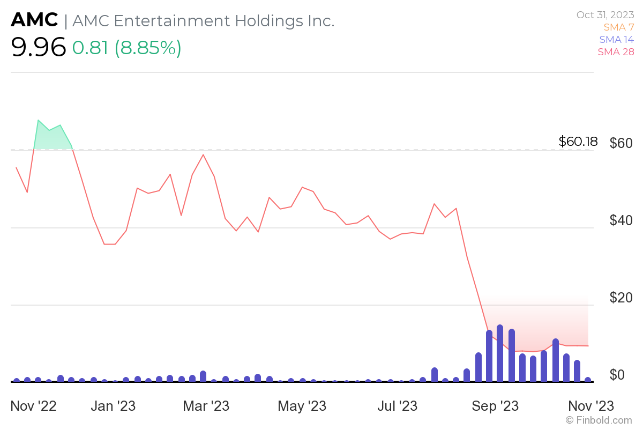This screenshot has height=429, width=643.
Task: Select the $60.18 price level label
Action: coord(578,142)
